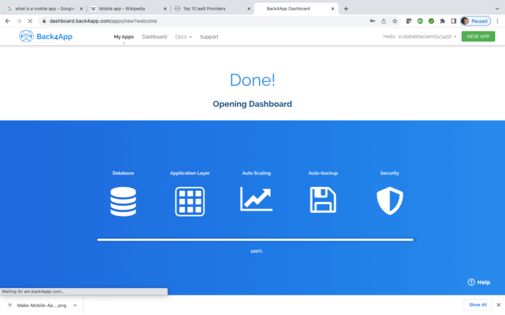This screenshot has height=315, width=505.
Task: Click the Auto-backup floppy disk icon
Action: point(323,200)
